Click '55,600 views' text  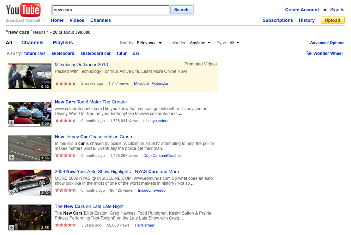click(x=118, y=225)
